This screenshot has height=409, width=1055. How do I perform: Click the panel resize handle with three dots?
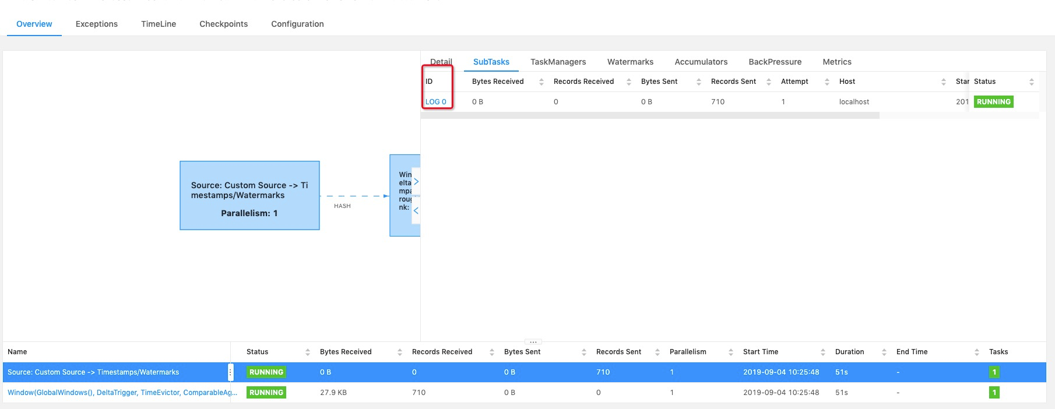tap(533, 342)
